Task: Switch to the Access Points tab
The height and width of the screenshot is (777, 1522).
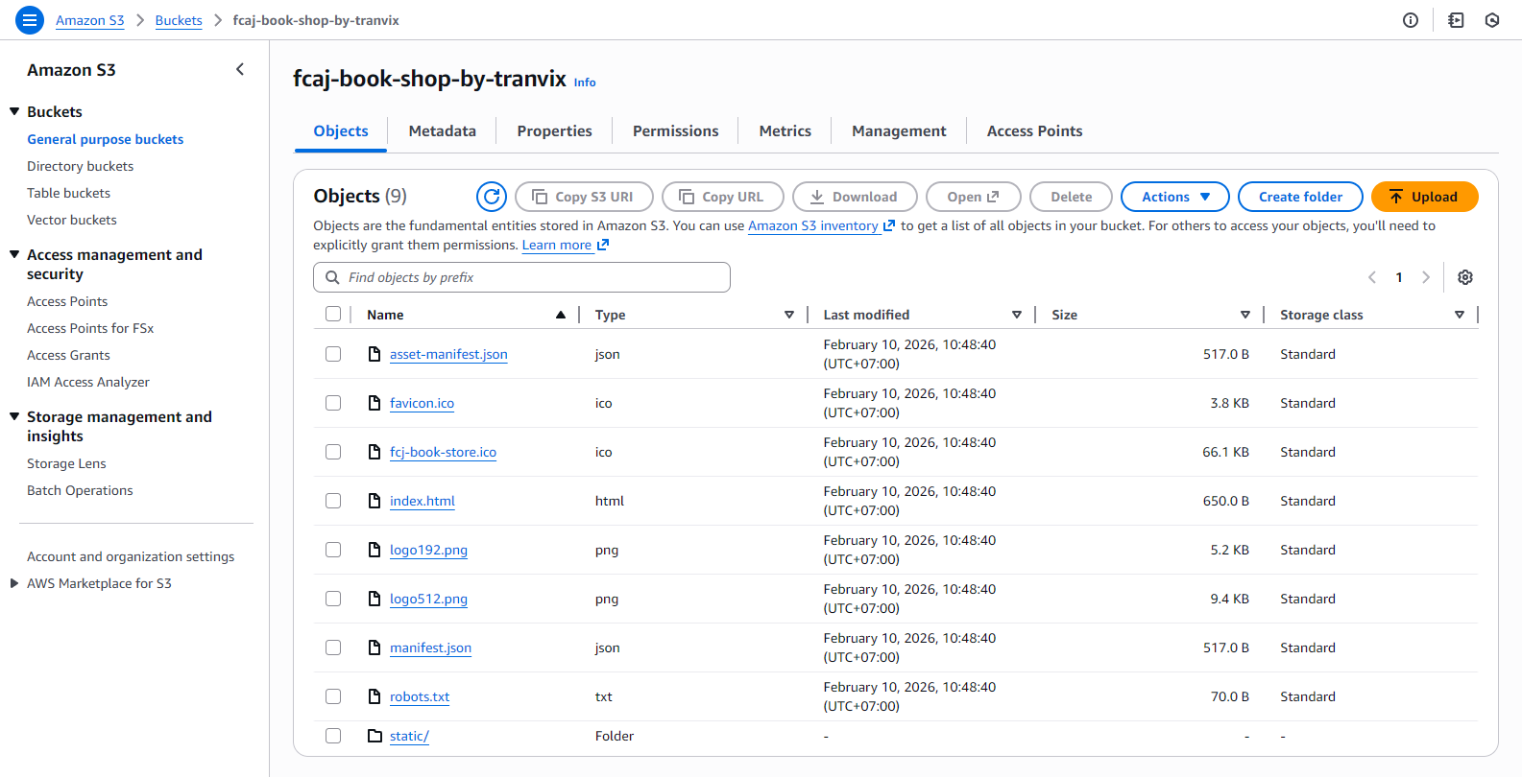Action: tap(1035, 131)
